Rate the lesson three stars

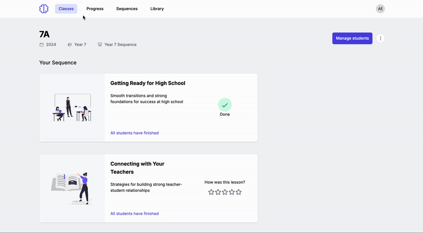(x=225, y=192)
